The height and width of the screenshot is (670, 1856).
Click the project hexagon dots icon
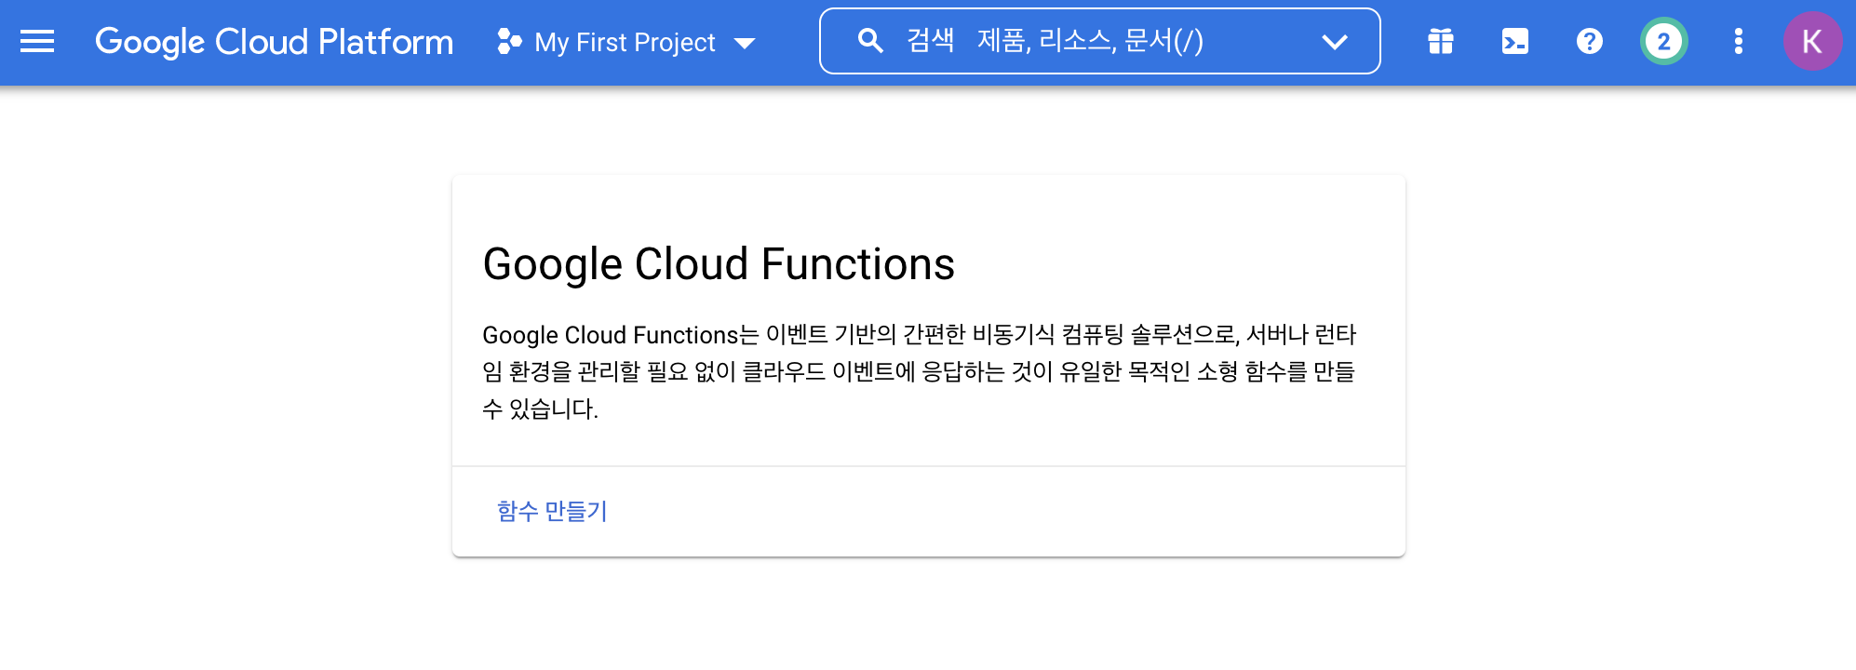click(x=509, y=42)
